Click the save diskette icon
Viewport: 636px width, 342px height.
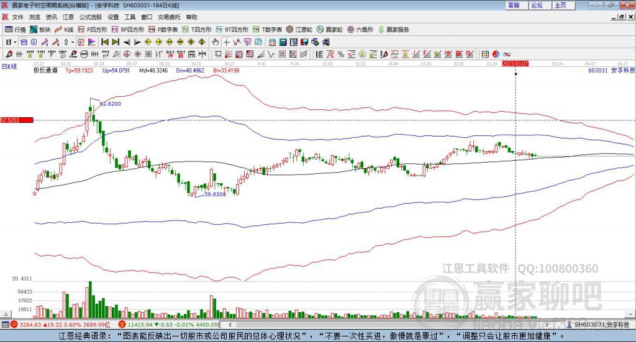tap(304, 42)
